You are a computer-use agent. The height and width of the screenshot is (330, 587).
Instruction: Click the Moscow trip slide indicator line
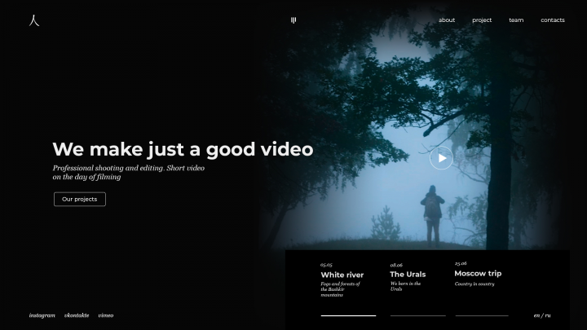pyautogui.click(x=482, y=315)
